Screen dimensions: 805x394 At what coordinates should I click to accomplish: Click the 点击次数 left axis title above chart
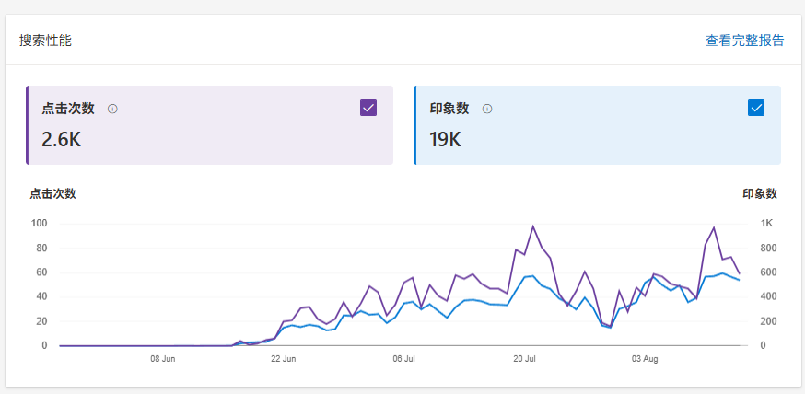(x=52, y=193)
